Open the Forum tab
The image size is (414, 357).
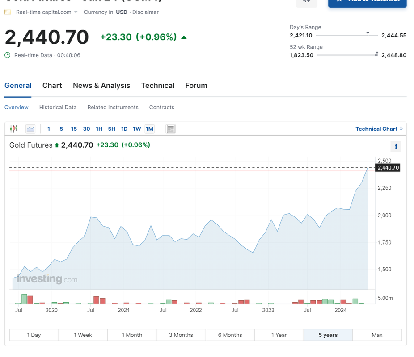point(196,86)
